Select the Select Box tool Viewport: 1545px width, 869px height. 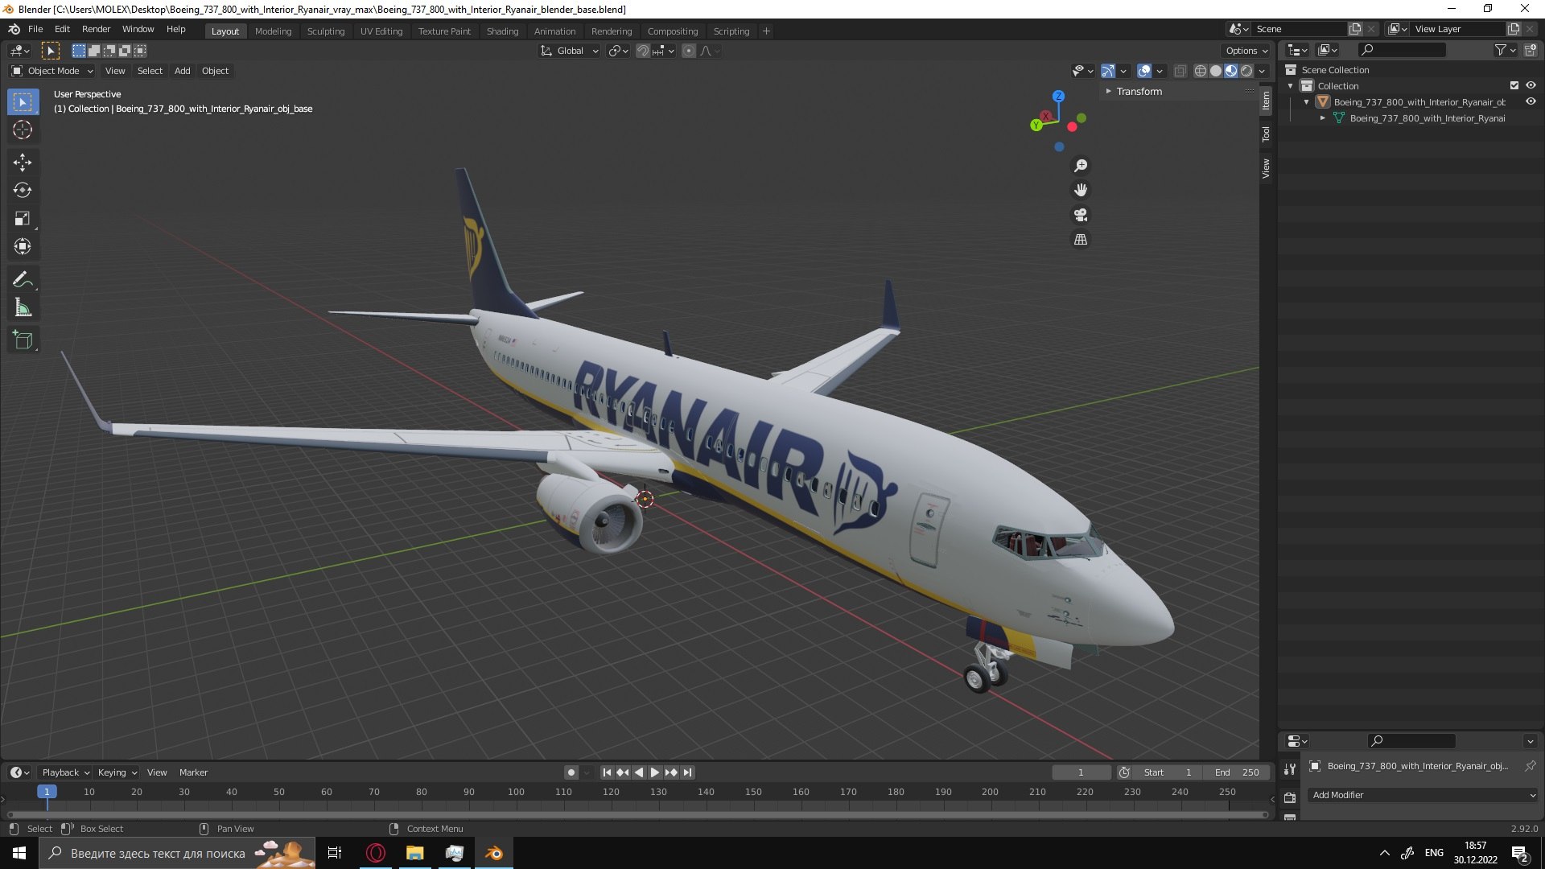23,102
